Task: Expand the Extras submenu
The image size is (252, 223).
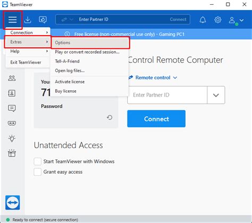Action: [x=28, y=42]
